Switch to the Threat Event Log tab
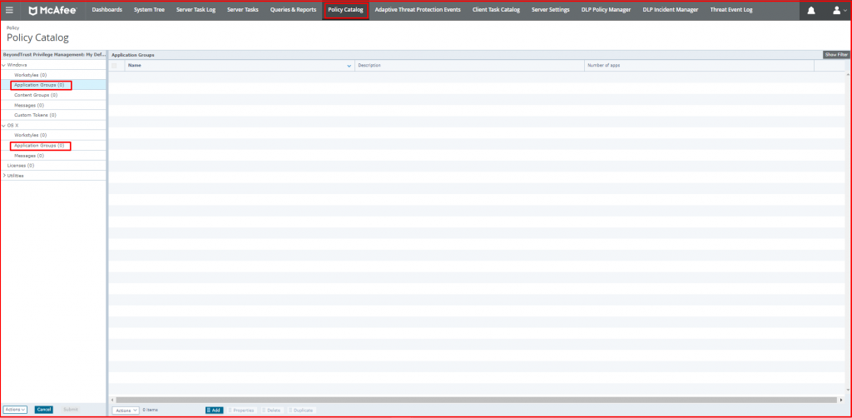 (x=731, y=10)
